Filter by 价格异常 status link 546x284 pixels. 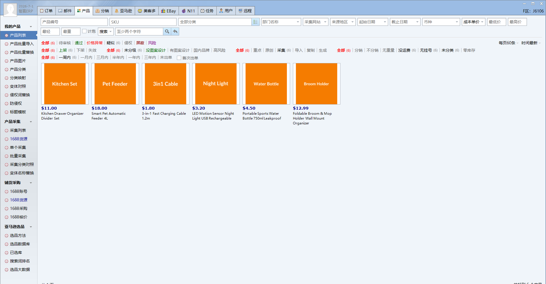click(95, 43)
